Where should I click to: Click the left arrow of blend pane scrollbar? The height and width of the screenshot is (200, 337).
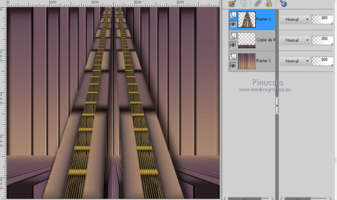[281, 198]
